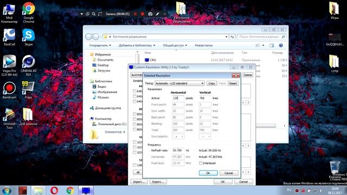Focus the vertical Active lines field
This screenshot has height=195, width=347.
pos(205,98)
